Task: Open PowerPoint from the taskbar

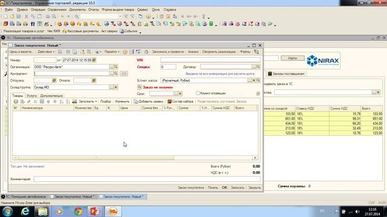Action: [x=95, y=212]
